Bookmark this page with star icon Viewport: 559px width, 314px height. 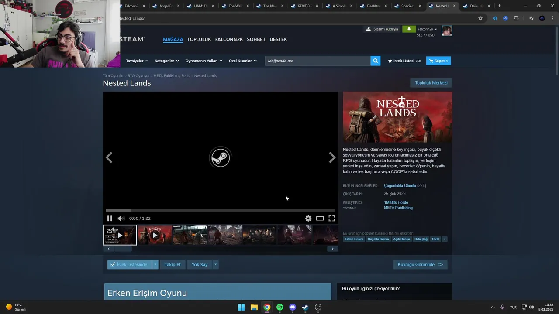(x=480, y=18)
